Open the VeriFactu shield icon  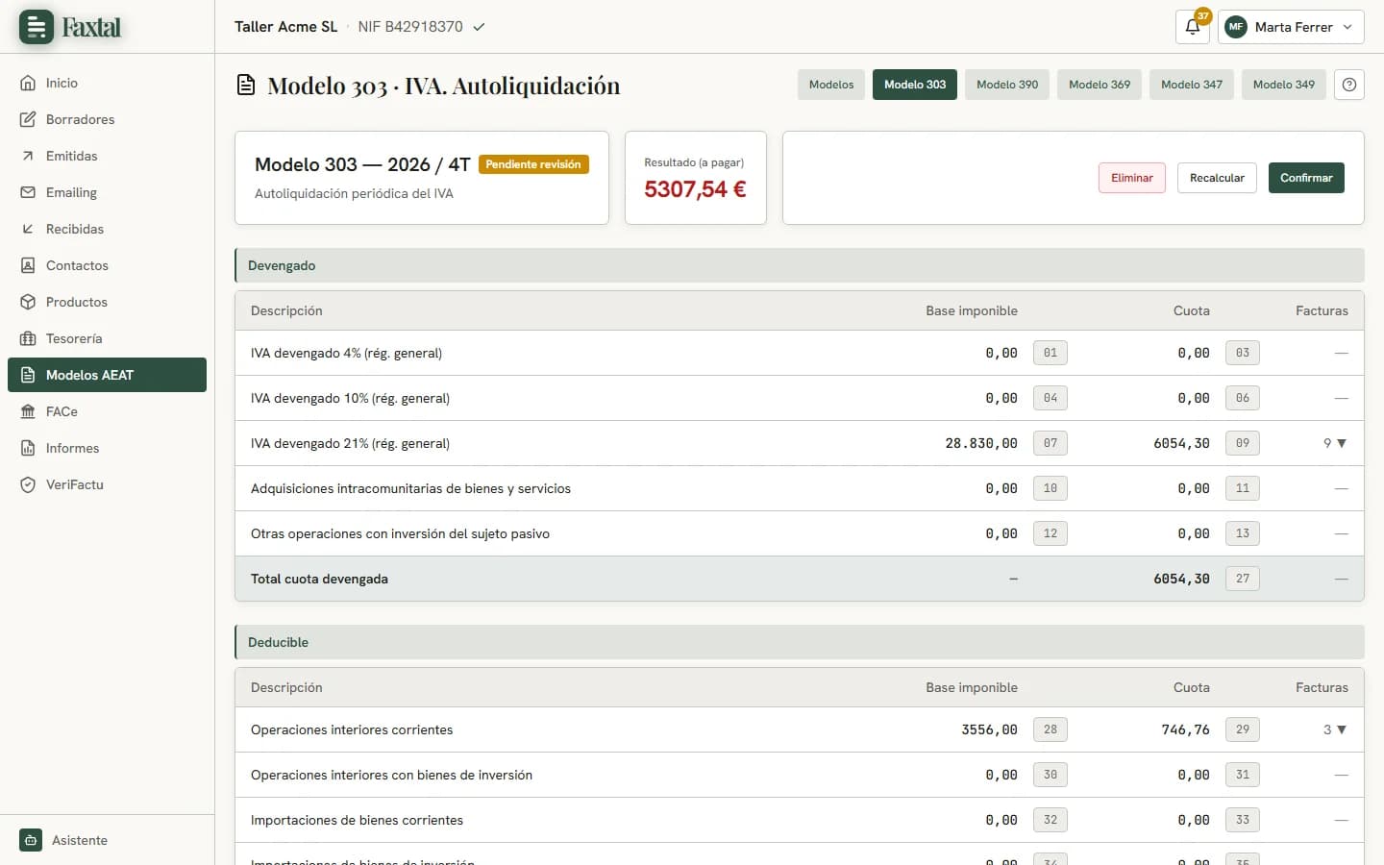coord(28,484)
